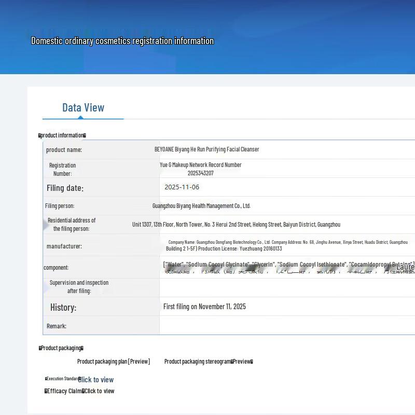
Task: Click the Domestic ordinary cosmetics registration heading
Action: point(122,41)
